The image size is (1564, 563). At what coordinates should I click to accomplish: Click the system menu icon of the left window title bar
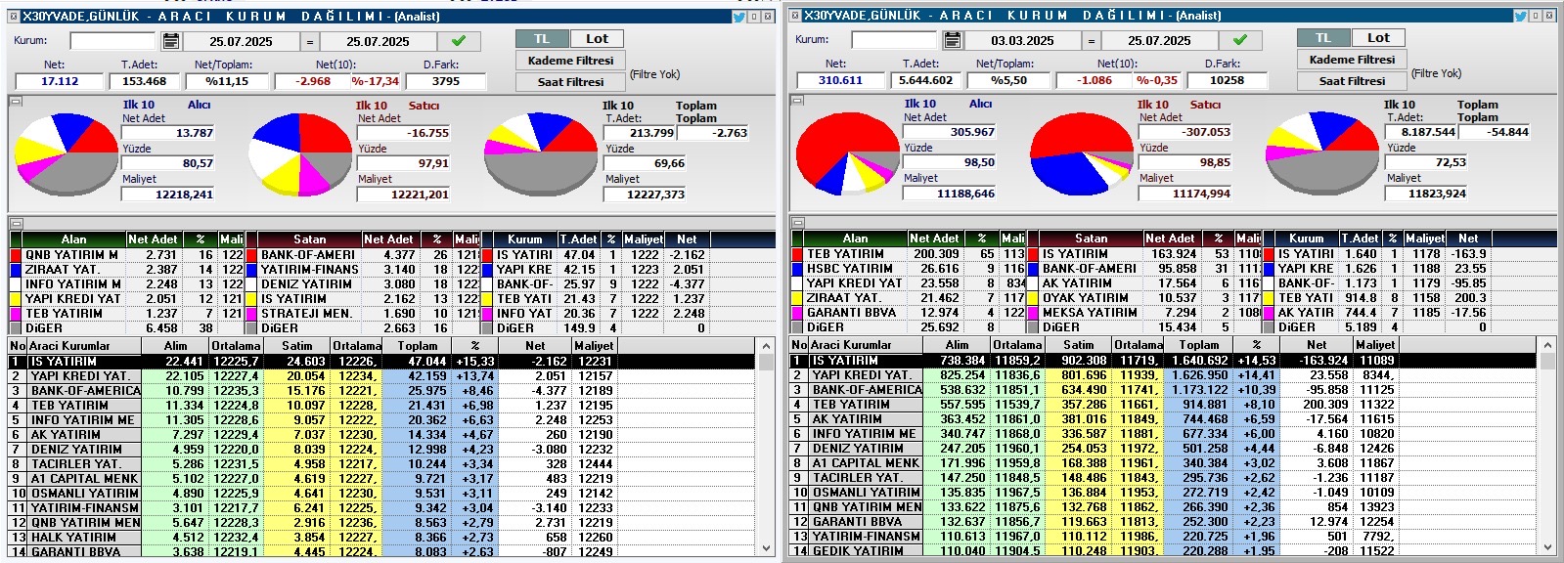click(x=14, y=16)
